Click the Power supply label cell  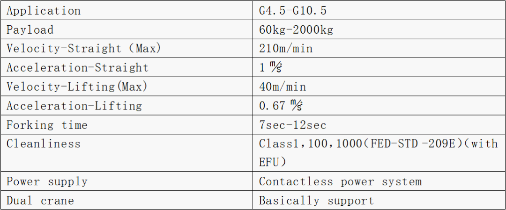(x=127, y=181)
